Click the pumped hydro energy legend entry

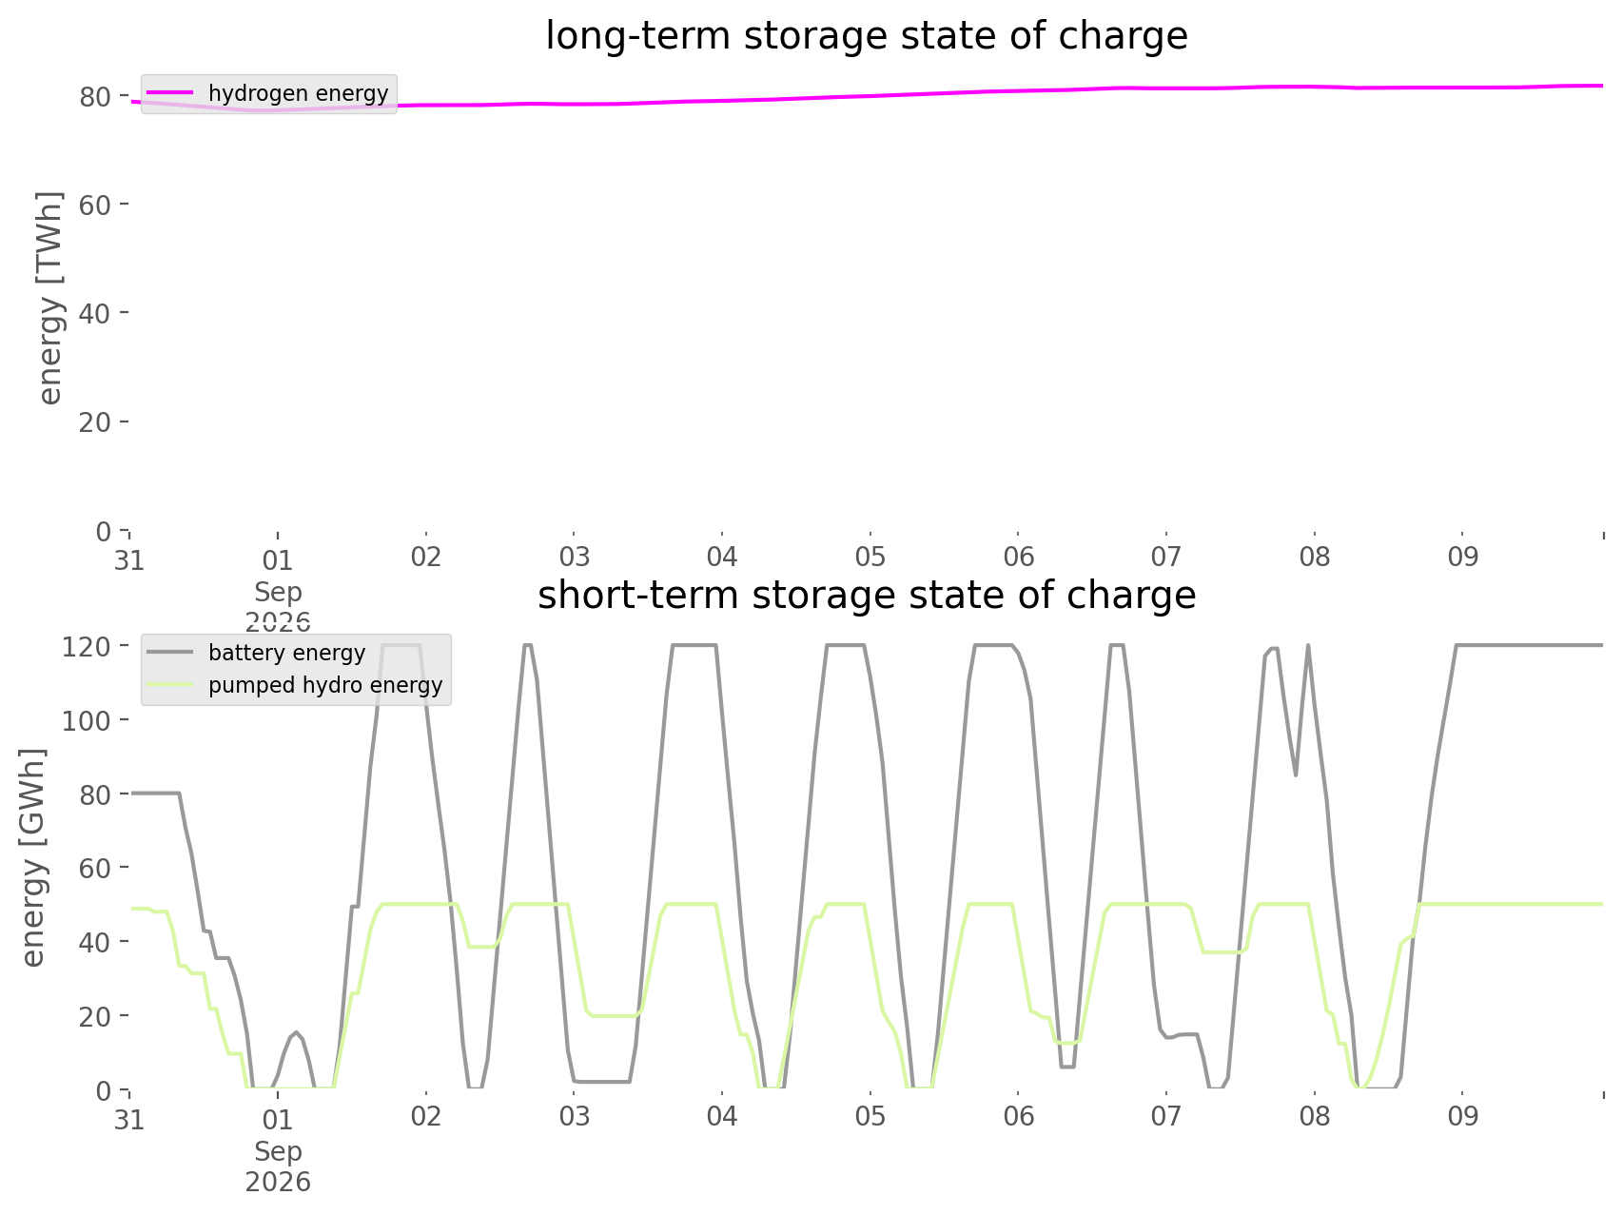(296, 685)
